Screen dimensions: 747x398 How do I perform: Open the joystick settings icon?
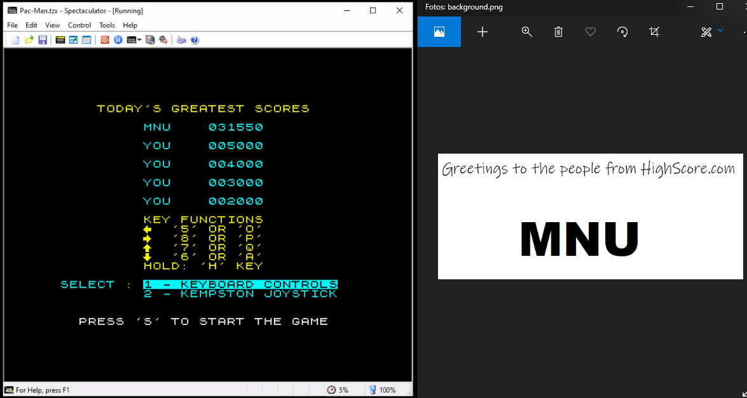[181, 40]
